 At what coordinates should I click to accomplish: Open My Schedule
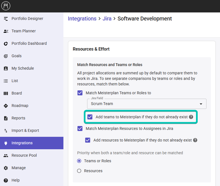[32, 68]
